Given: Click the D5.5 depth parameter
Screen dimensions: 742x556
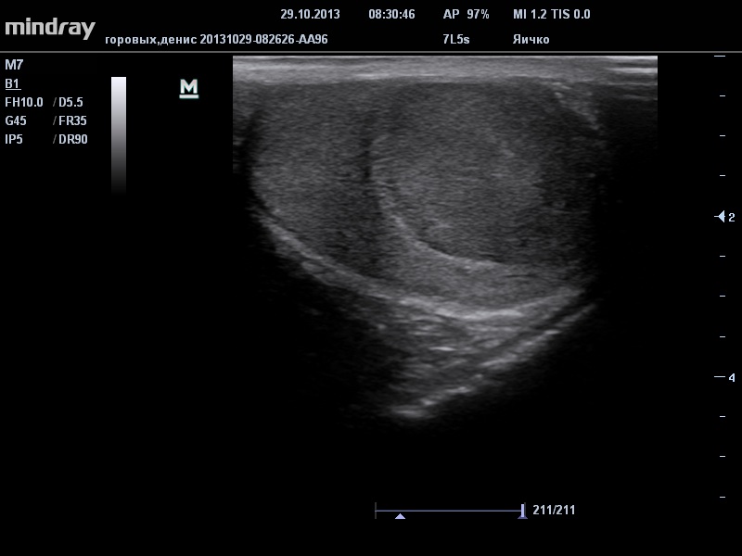Looking at the screenshot, I should pyautogui.click(x=70, y=102).
